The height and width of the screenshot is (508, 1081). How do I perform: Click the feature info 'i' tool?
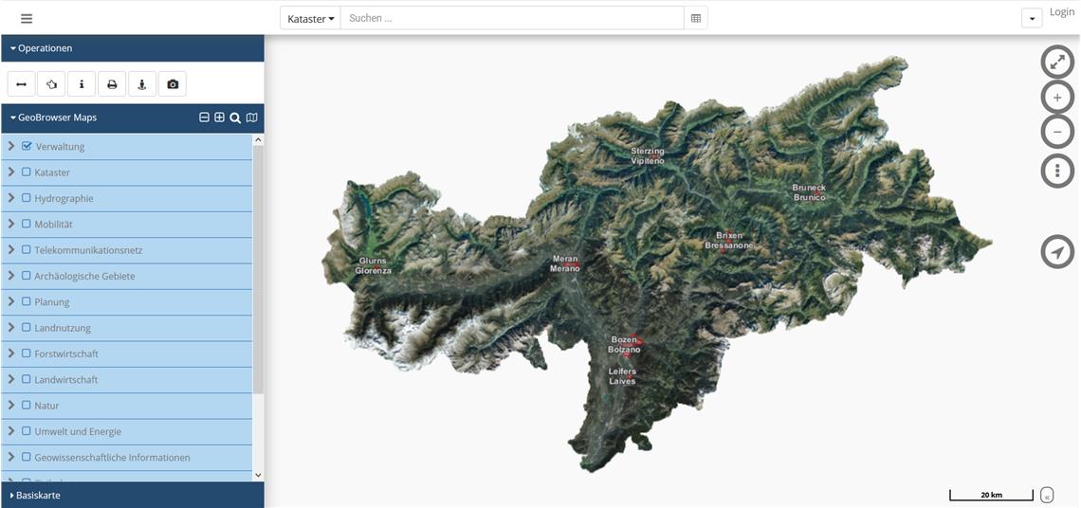click(82, 84)
